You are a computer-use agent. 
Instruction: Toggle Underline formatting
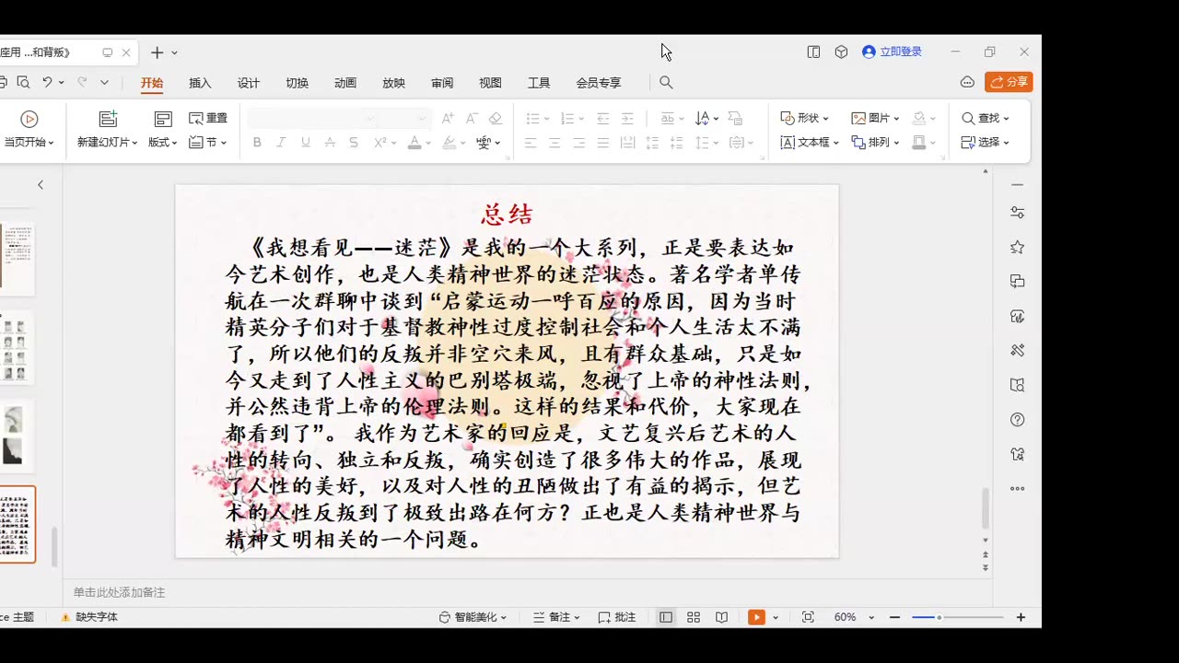click(x=305, y=143)
